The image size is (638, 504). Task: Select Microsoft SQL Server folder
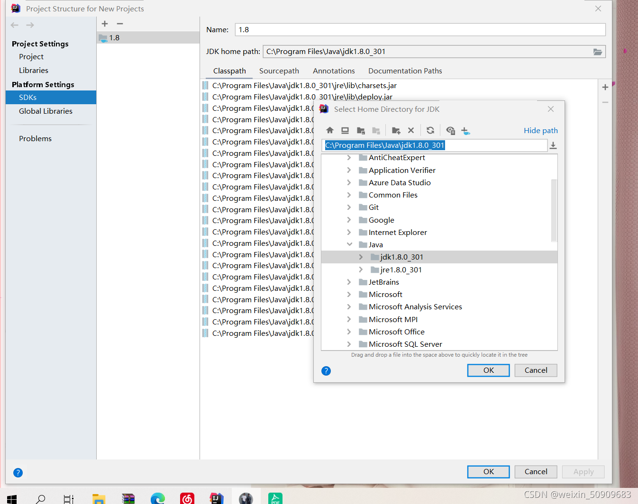coord(405,344)
